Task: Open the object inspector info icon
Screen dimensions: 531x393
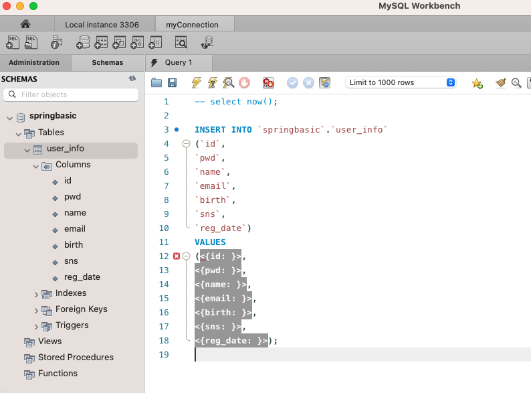Action: (x=56, y=43)
